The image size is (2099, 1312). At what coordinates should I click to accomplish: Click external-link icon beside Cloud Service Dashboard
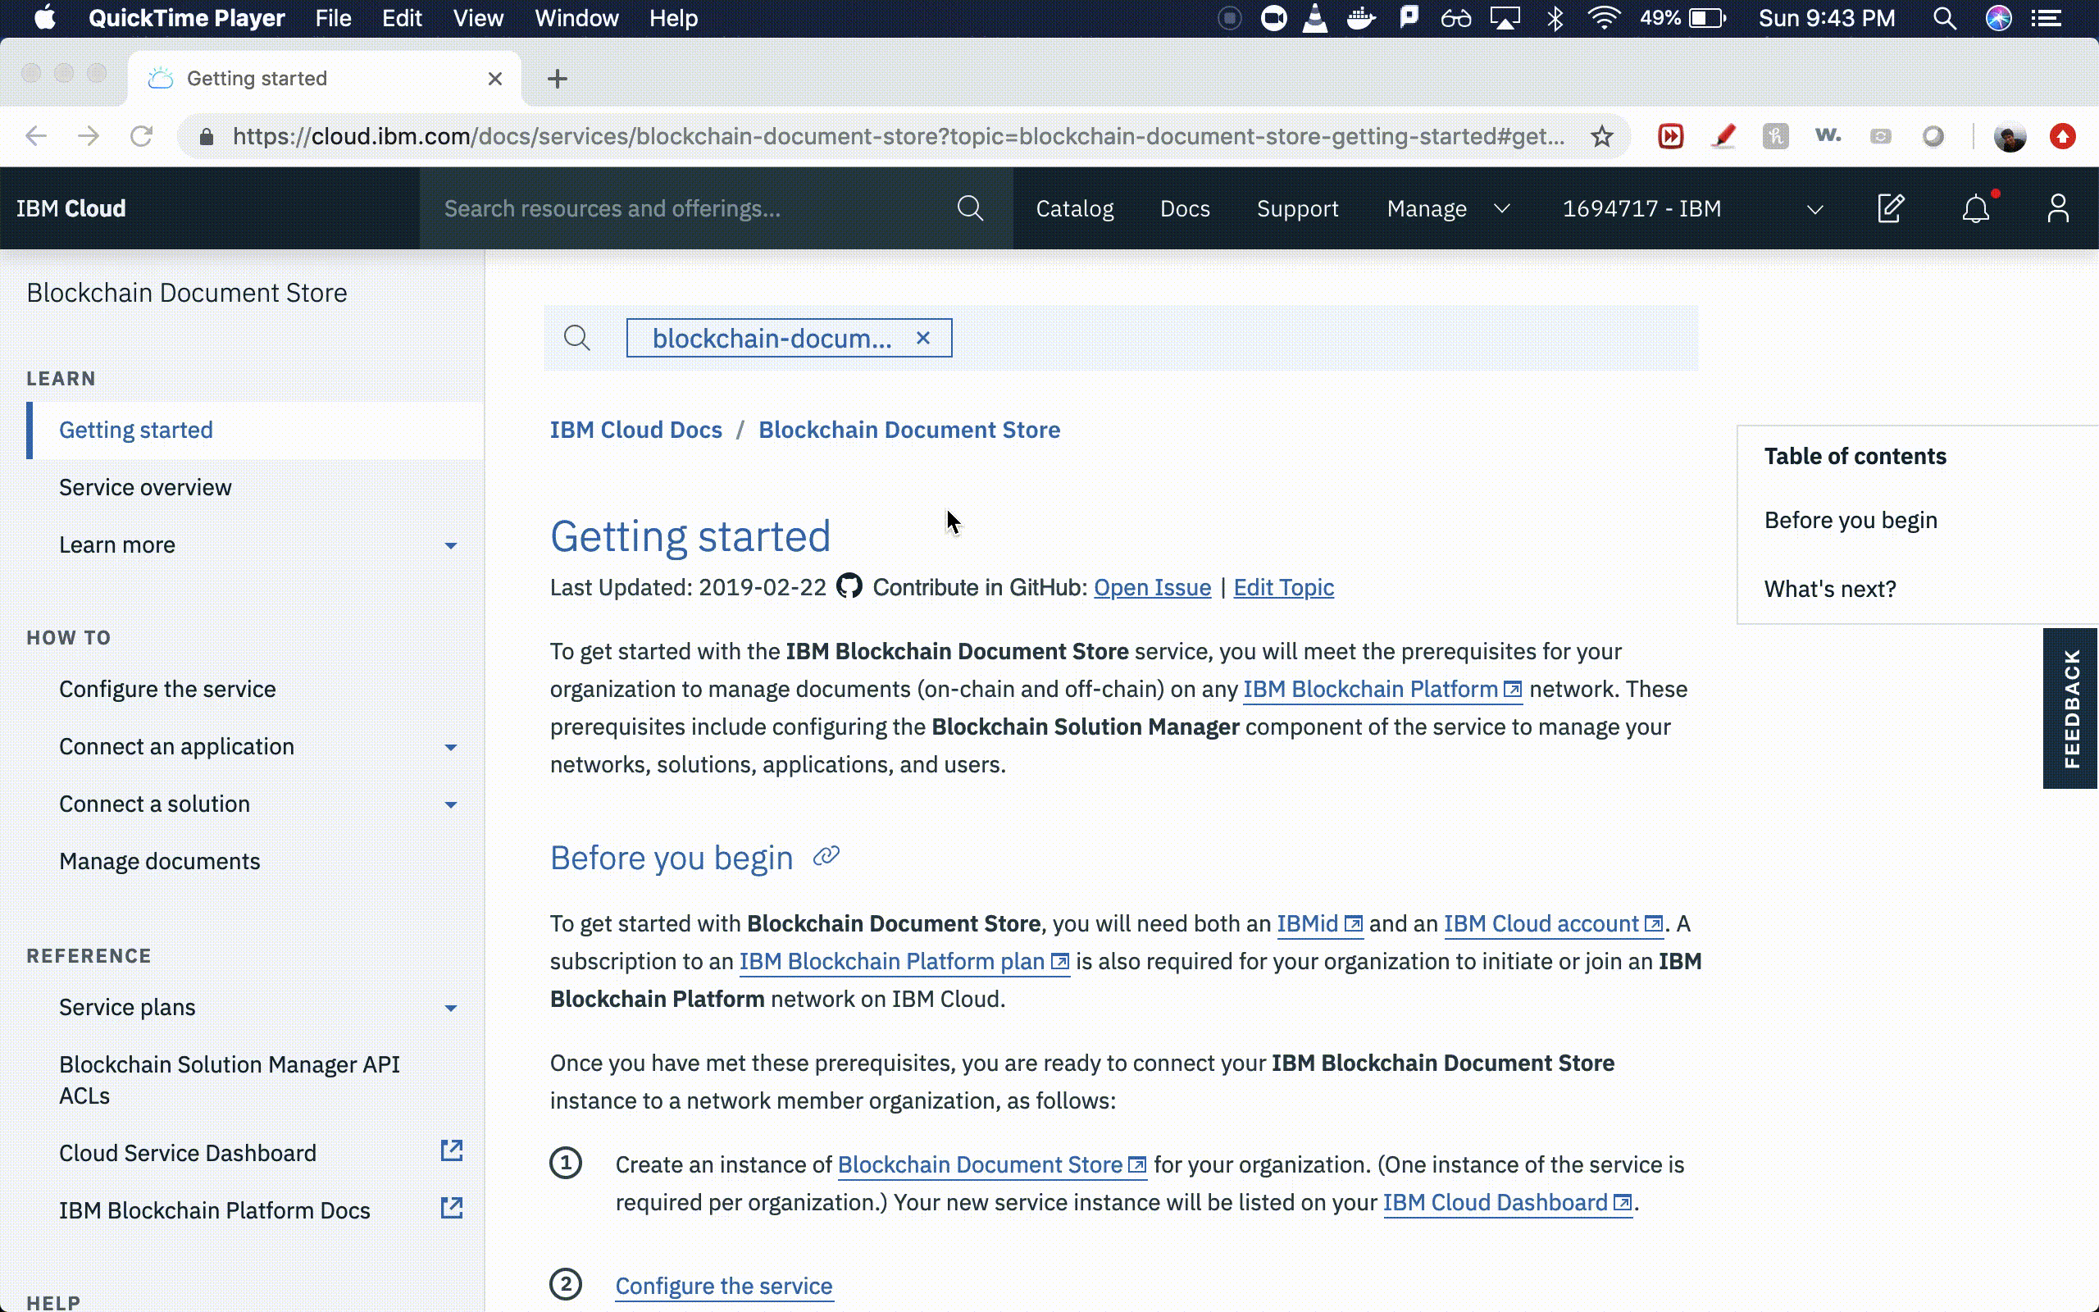click(x=451, y=1150)
